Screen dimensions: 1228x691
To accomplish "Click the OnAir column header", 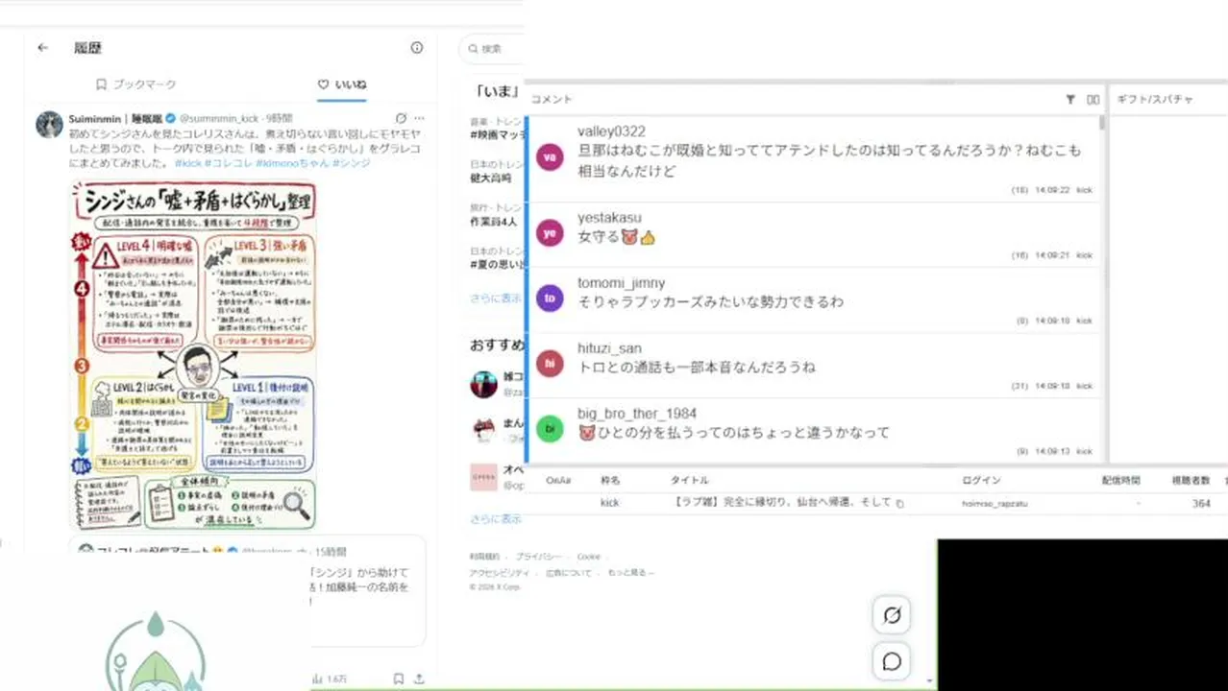I will (558, 480).
